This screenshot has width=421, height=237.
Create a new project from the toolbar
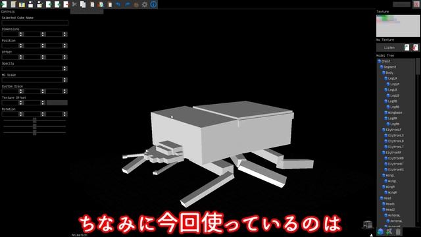[x=4, y=5]
